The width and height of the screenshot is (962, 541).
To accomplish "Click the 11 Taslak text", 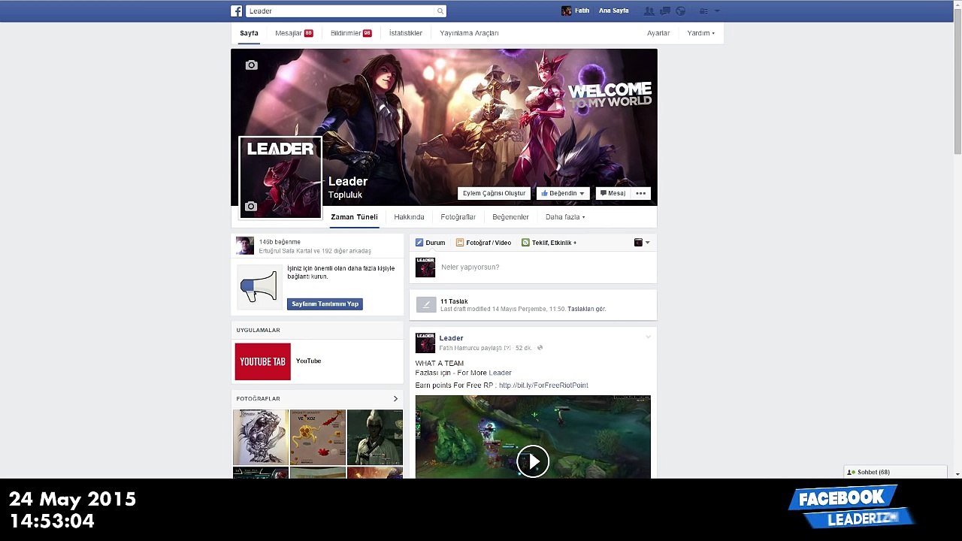I will (454, 301).
